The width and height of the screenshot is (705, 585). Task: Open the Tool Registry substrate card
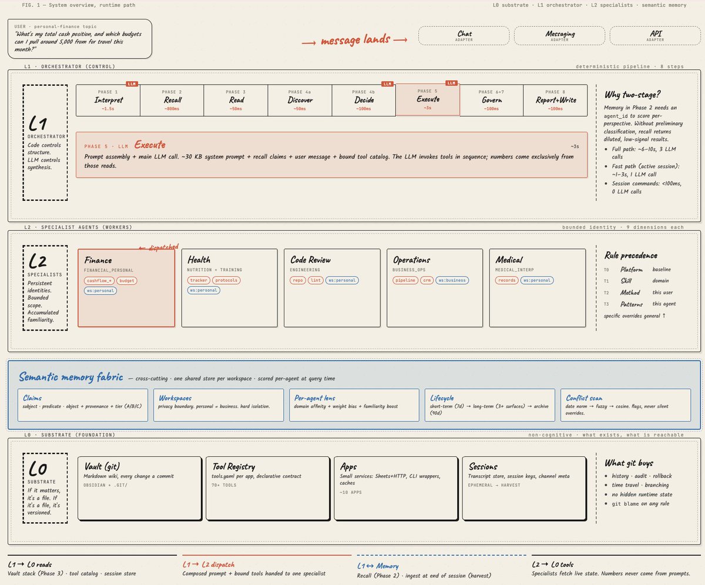click(267, 488)
